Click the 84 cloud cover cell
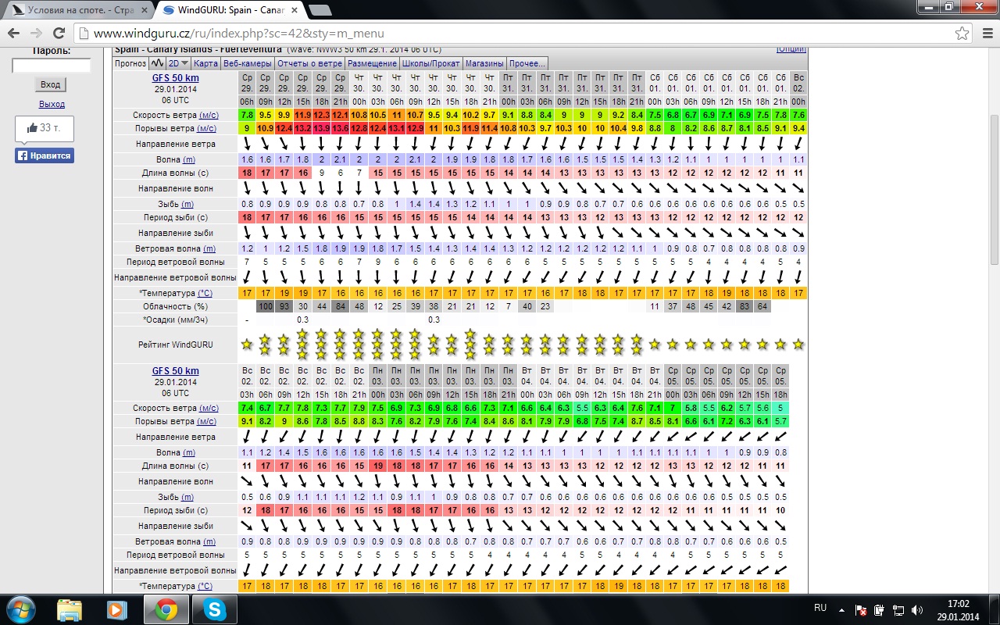1000x625 pixels. click(340, 306)
